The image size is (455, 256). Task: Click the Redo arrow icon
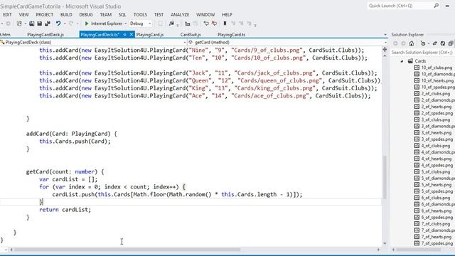tap(71, 23)
